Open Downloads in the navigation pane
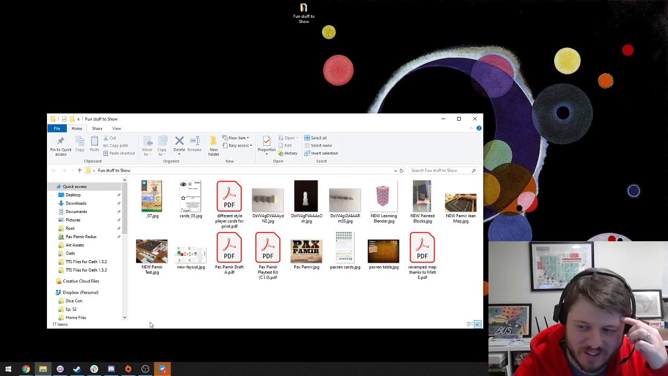The image size is (668, 376). [x=76, y=203]
